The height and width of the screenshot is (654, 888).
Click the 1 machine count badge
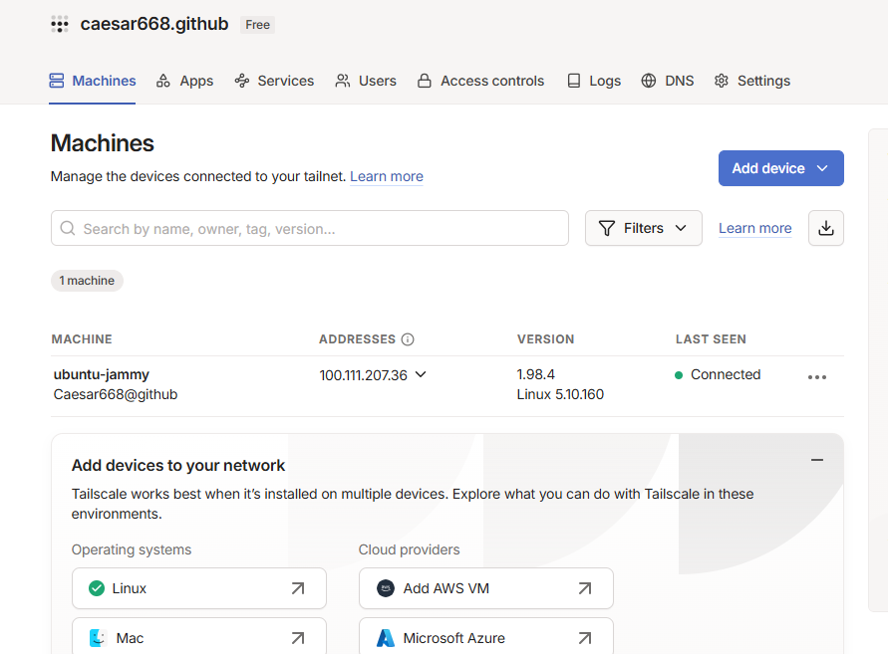(x=88, y=281)
